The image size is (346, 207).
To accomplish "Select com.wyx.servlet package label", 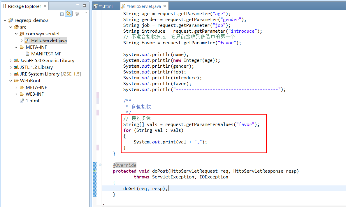I will pyautogui.click(x=43, y=34).
